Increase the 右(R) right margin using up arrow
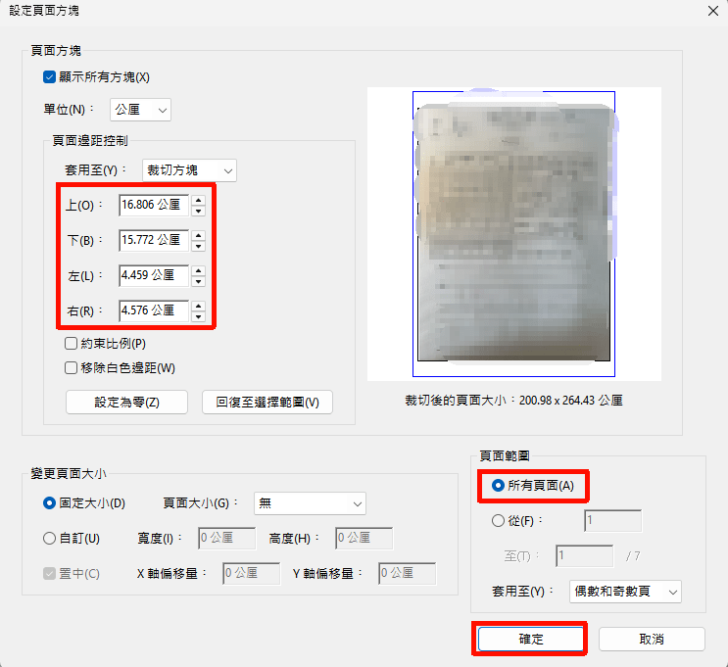This screenshot has width=728, height=667. (198, 306)
